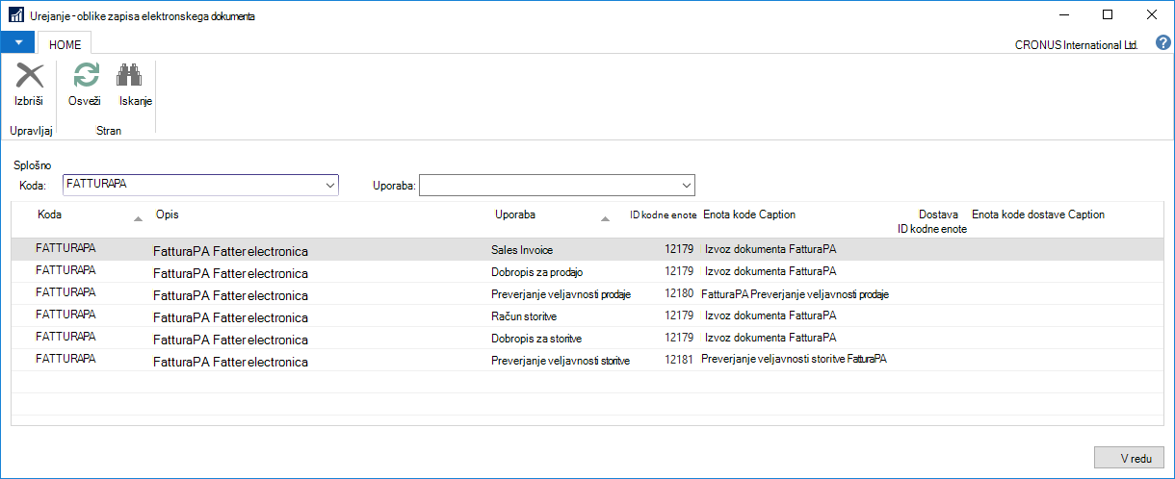
Task: Click the Osveži refresh icon
Action: point(85,77)
